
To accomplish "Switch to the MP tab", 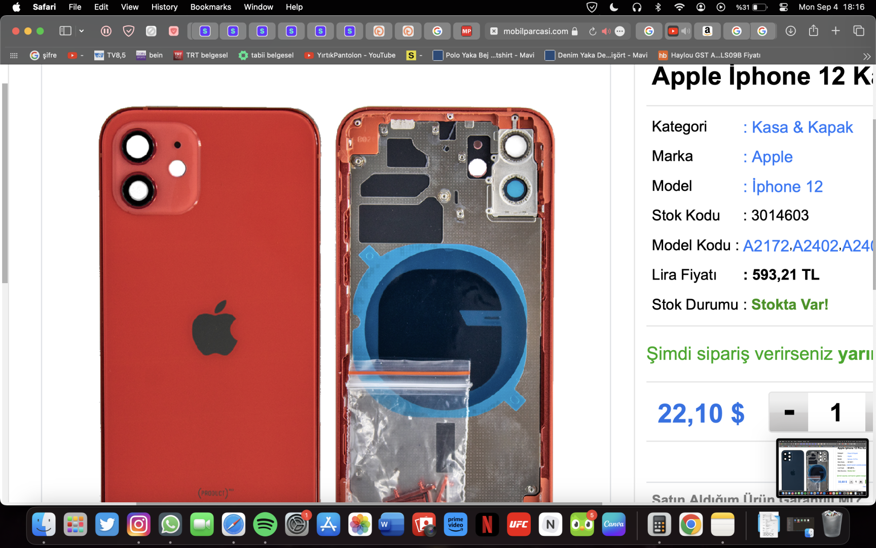I will click(466, 31).
